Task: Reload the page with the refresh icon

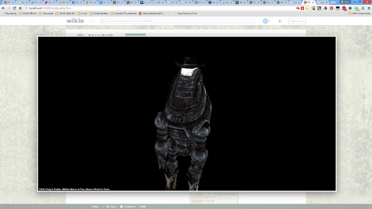Action: coord(15,8)
